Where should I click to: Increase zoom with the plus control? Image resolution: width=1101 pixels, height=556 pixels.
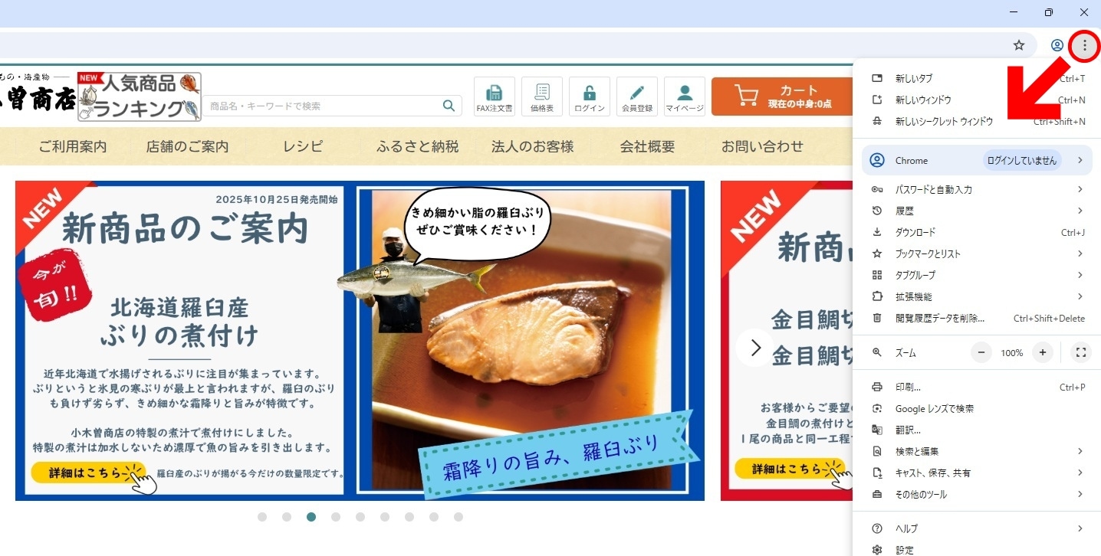(1042, 352)
